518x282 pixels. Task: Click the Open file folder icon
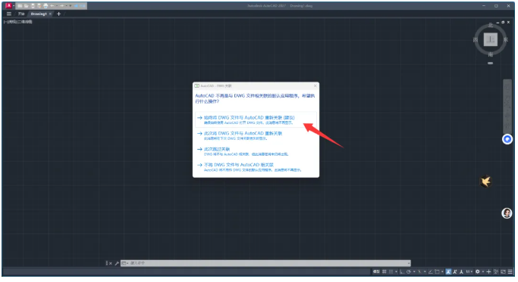click(26, 5)
